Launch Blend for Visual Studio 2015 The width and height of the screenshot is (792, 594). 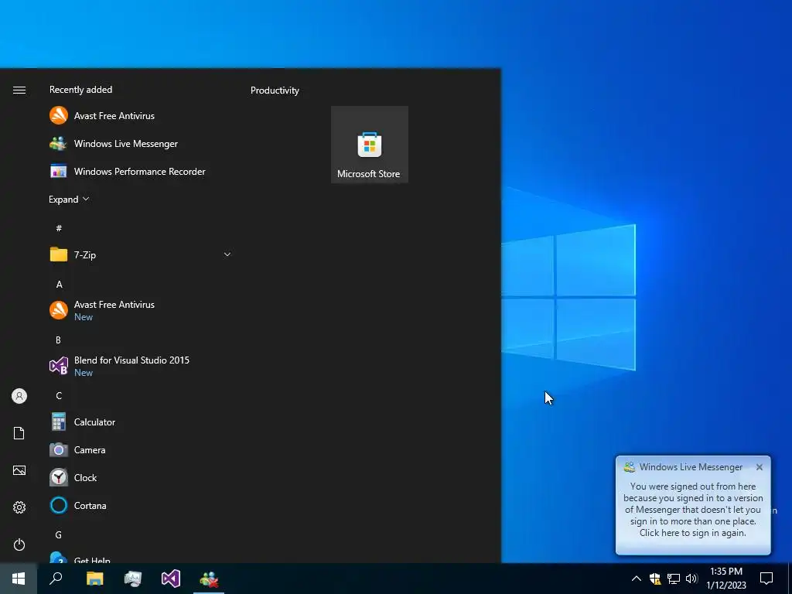[x=139, y=366]
